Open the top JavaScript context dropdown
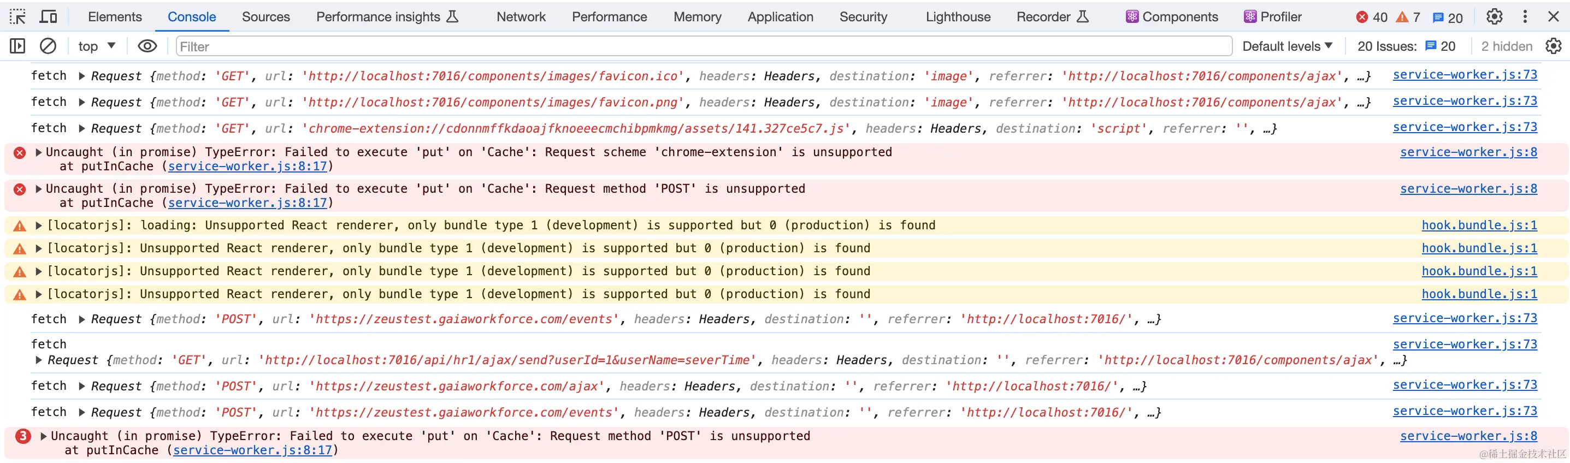Screen dimensions: 1570x463 96,46
